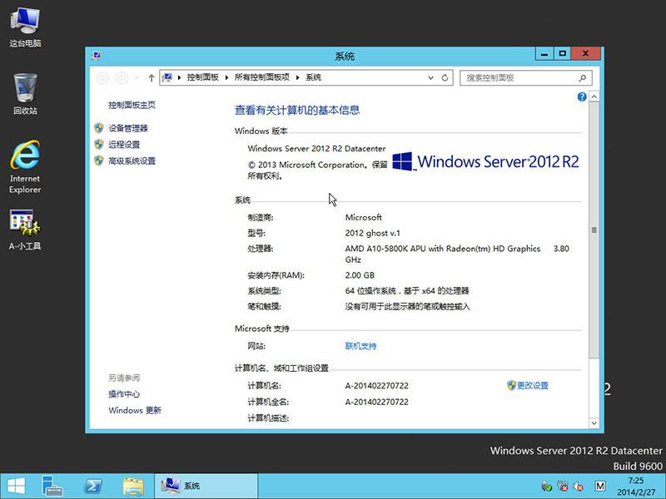Screen dimensions: 666x499
Task: Click the AMD A10-5800K processor text
Action: [x=457, y=254]
